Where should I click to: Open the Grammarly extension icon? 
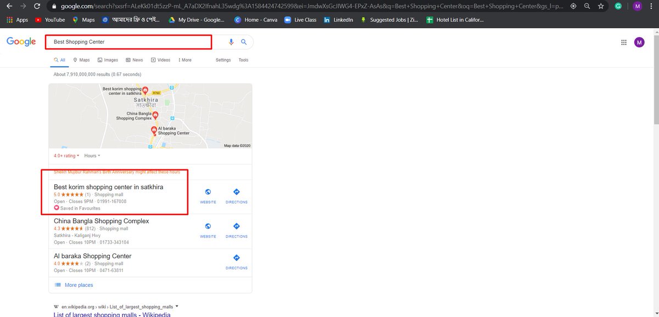point(618,6)
